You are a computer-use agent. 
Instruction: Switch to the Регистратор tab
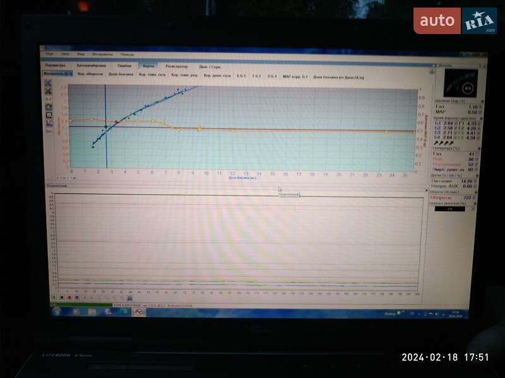point(176,66)
